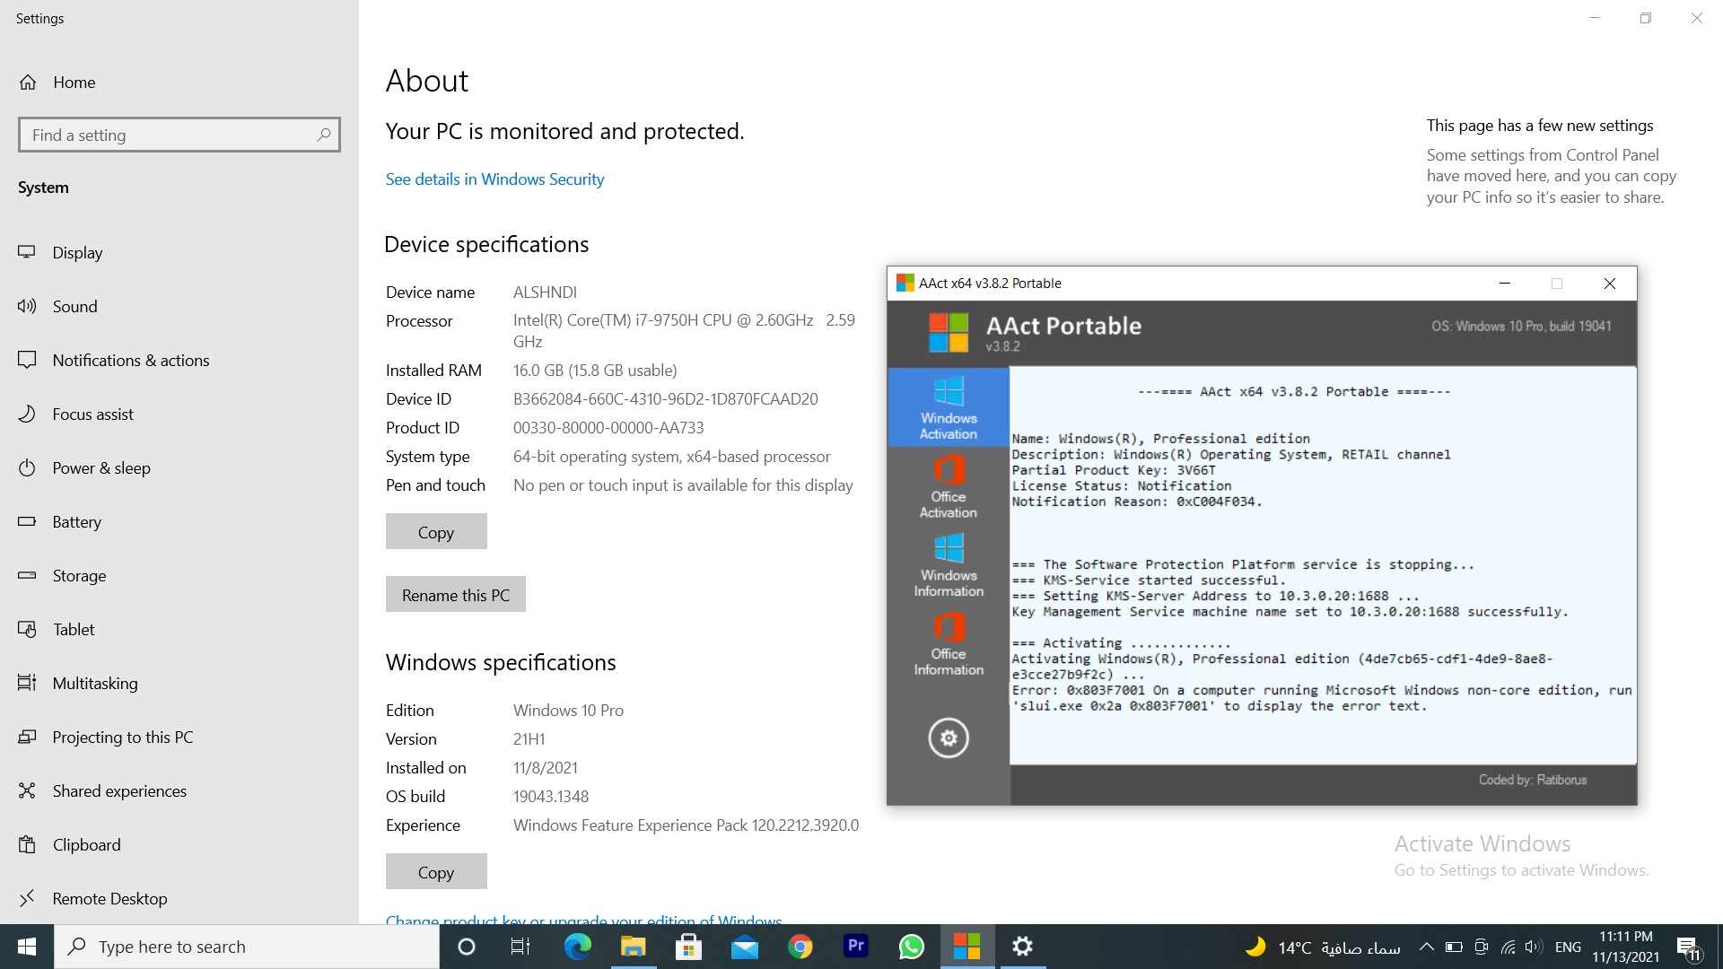The width and height of the screenshot is (1723, 969).
Task: Open Change product key link
Action: pos(583,919)
